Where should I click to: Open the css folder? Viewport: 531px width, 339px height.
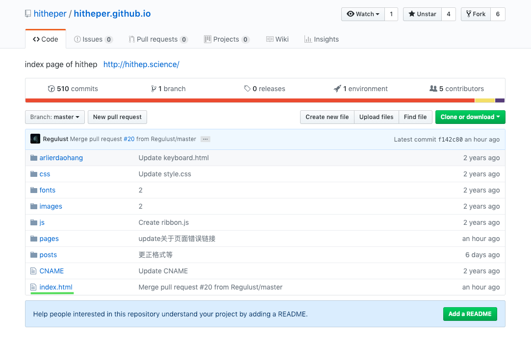click(x=45, y=174)
